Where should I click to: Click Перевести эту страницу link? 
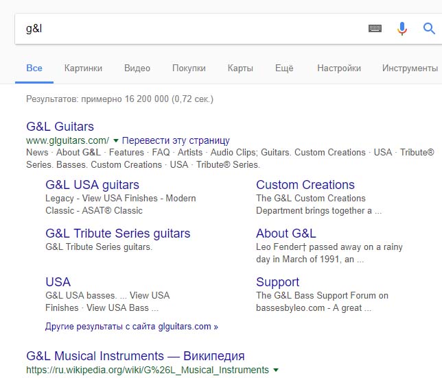(176, 140)
